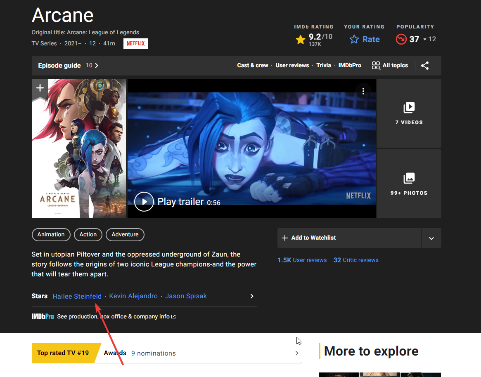The height and width of the screenshot is (377, 481).
Task: Expand the Awards nominations chevron
Action: tap(296, 353)
